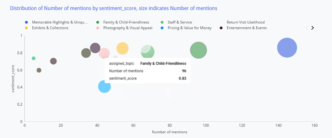The image size is (332, 138).
Task: Select the light green Staff & Service bubble
Action: (x=148, y=52)
